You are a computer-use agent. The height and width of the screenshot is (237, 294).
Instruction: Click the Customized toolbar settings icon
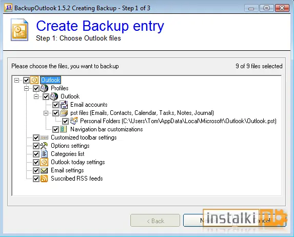44,137
